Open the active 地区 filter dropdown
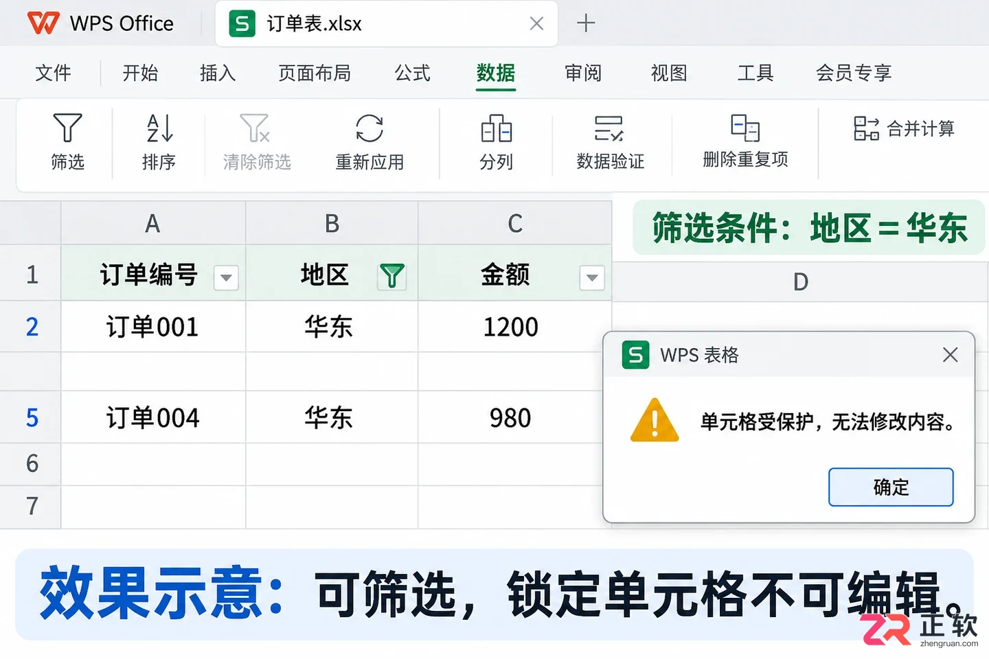The height and width of the screenshot is (659, 989). (x=392, y=277)
